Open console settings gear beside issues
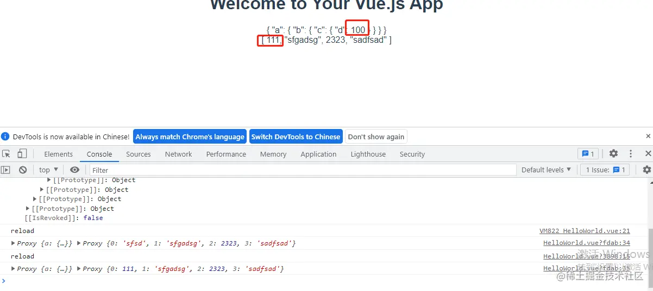 pos(646,170)
